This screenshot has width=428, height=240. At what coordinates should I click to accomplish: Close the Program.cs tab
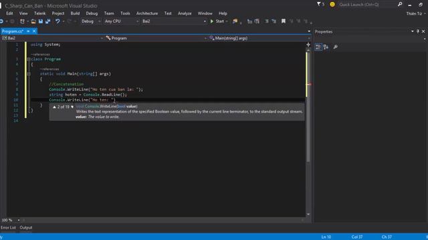coord(34,31)
